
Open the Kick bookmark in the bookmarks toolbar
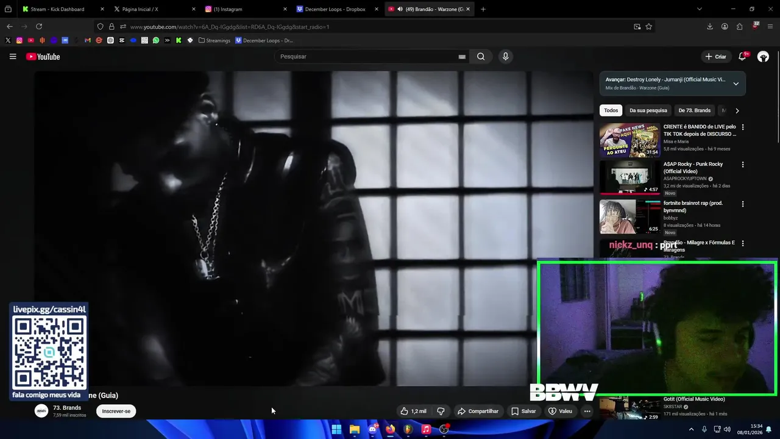(179, 40)
